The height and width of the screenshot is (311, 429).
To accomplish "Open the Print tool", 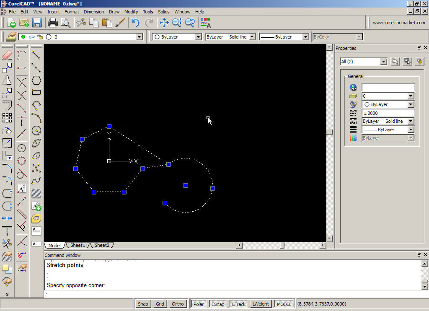I will coord(53,23).
